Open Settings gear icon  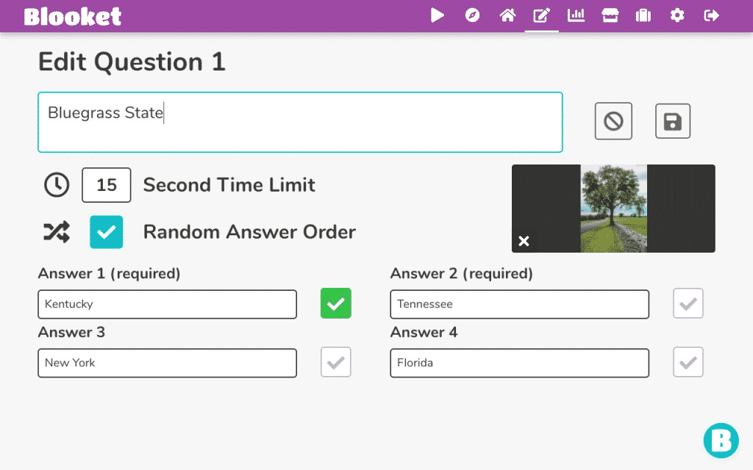point(677,15)
